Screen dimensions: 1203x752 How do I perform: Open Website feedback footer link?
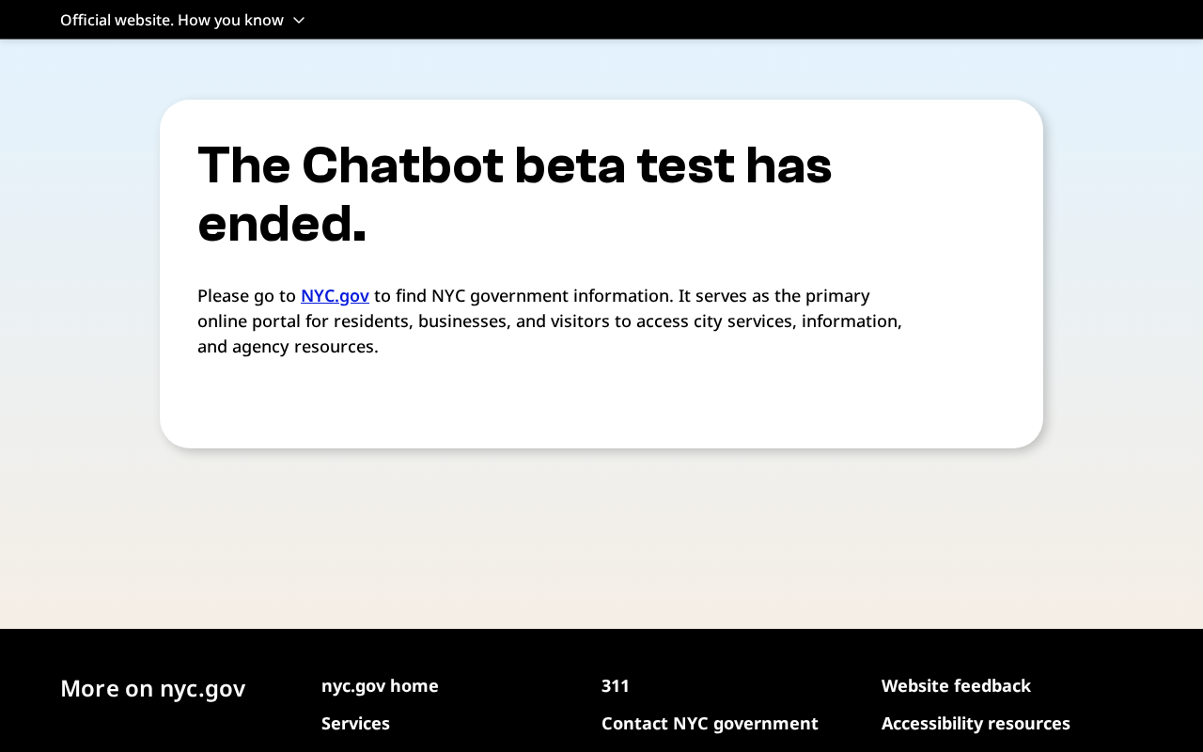point(956,686)
